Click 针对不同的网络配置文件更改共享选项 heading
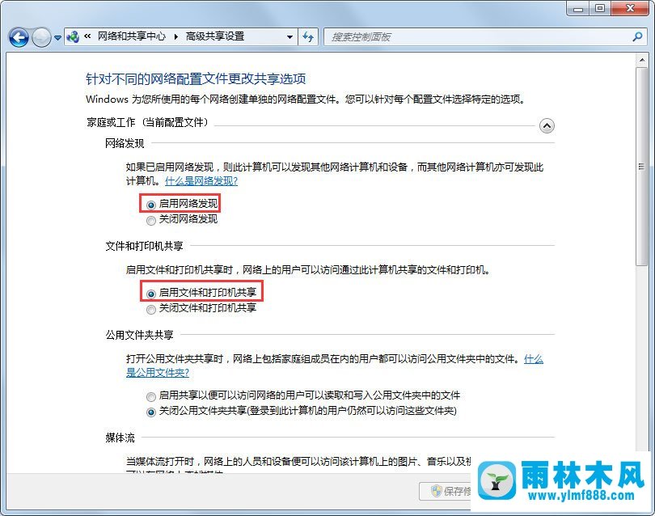The height and width of the screenshot is (516, 655). click(196, 78)
